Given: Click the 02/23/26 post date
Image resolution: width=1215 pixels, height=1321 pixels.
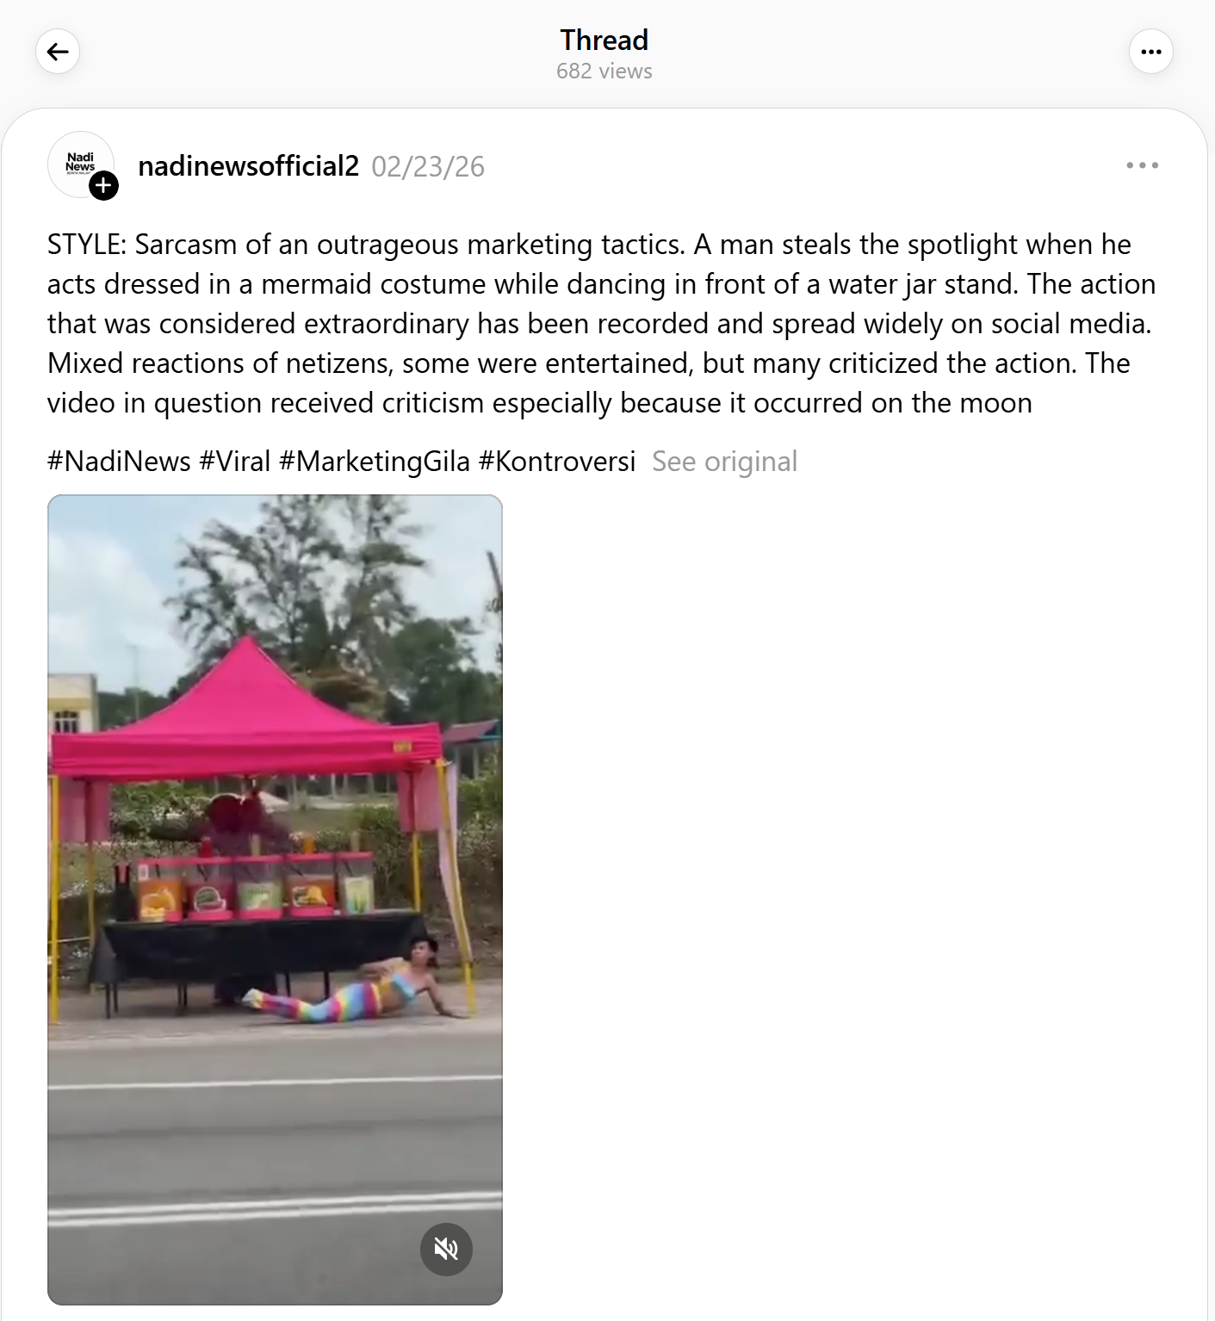Looking at the screenshot, I should click(x=428, y=166).
